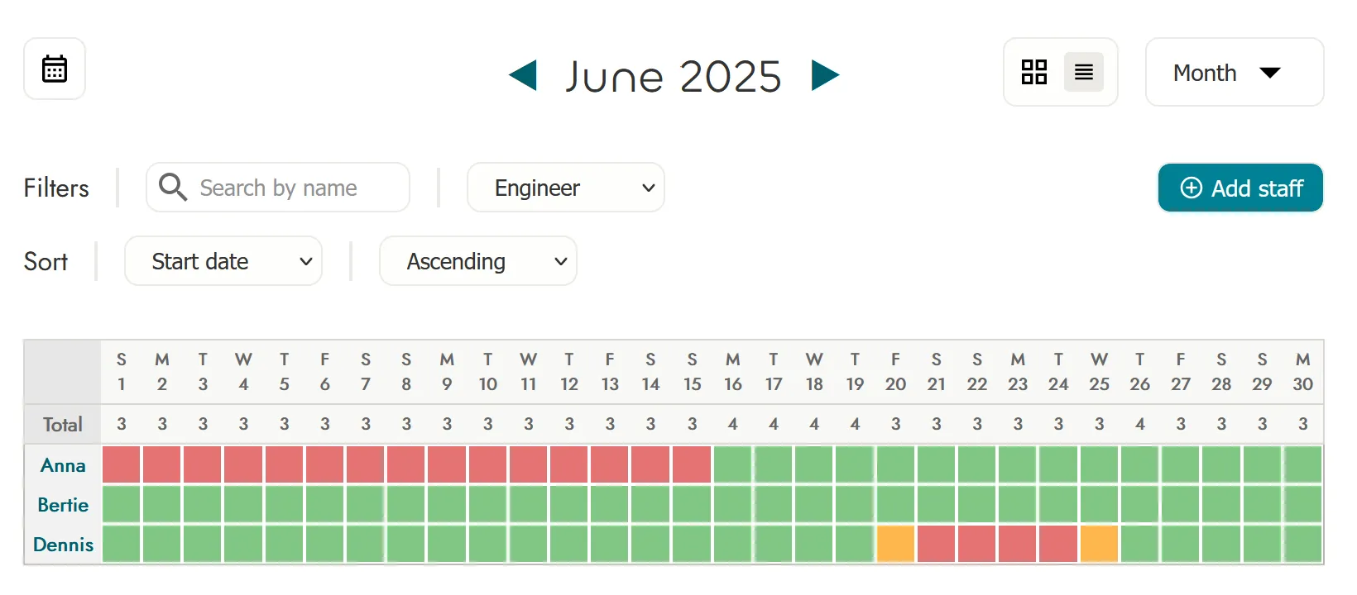Click Anna's name in the staff list
The image size is (1357, 595).
coord(63,464)
